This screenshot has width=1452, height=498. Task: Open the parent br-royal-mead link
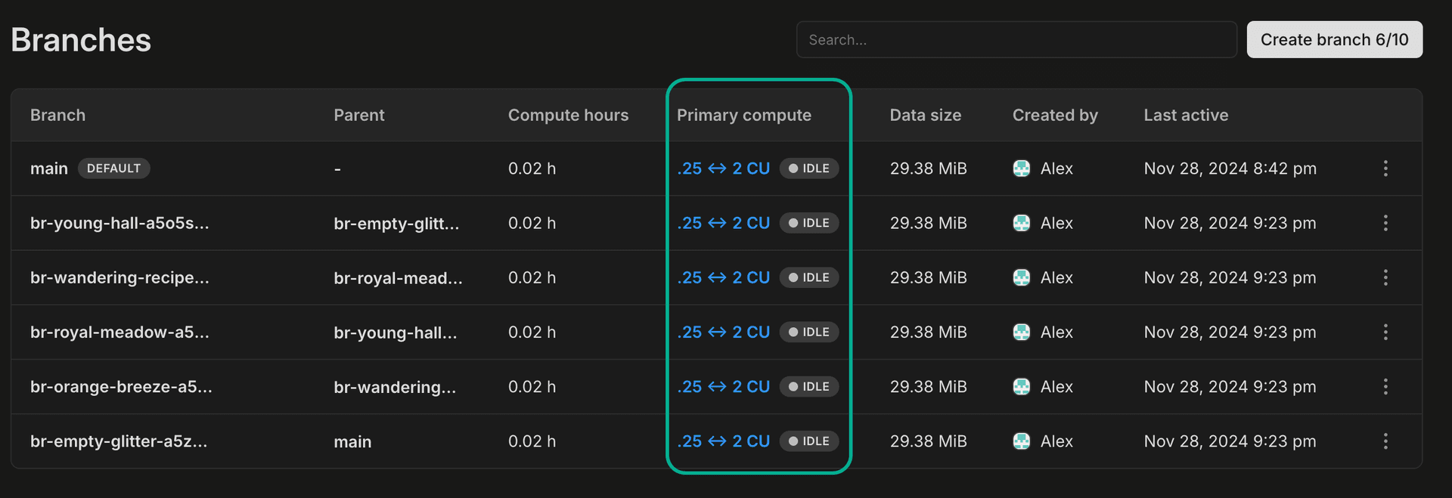[398, 278]
